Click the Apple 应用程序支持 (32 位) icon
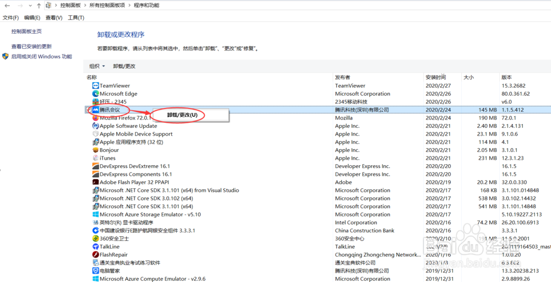Image resolution: width=551 pixels, height=282 pixels. [x=95, y=142]
